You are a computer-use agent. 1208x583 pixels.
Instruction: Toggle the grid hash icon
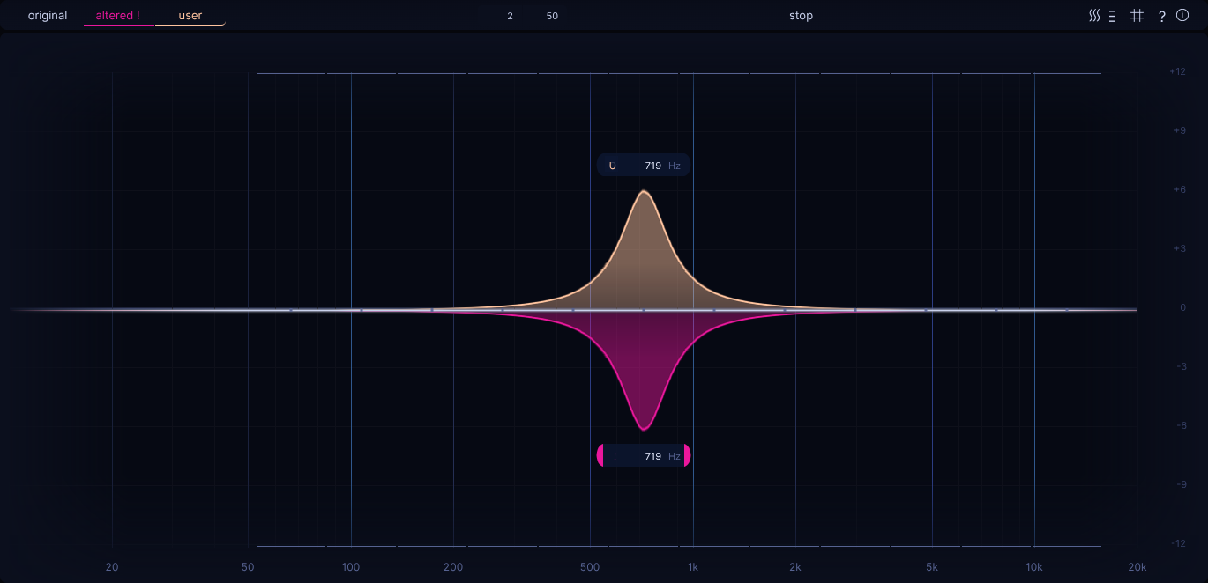pos(1137,16)
